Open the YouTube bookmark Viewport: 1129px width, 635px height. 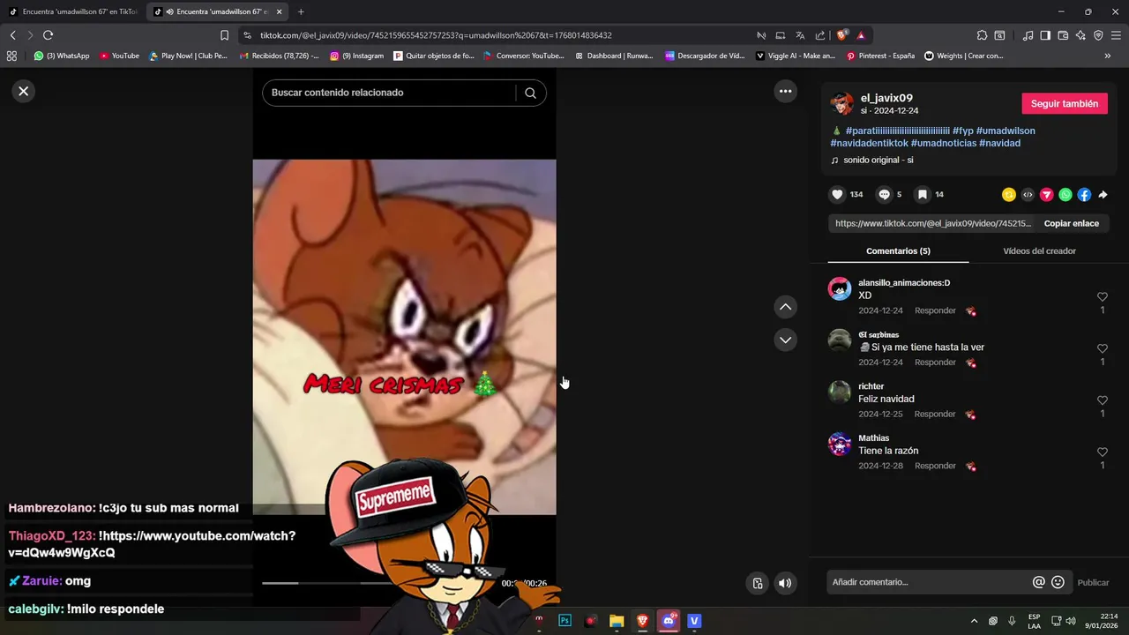119,56
